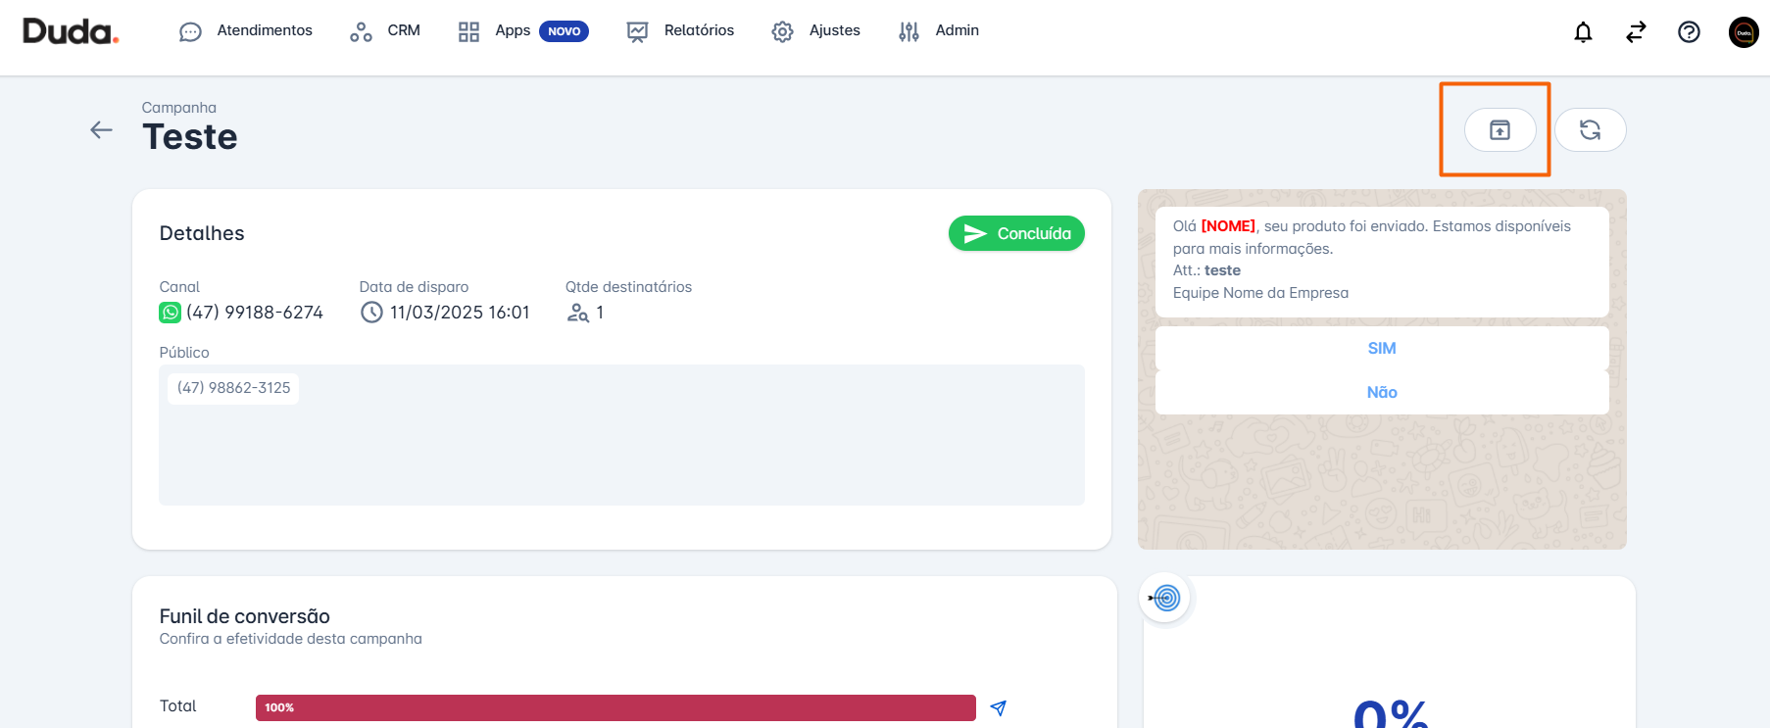Click the SIM reply button

point(1381,348)
